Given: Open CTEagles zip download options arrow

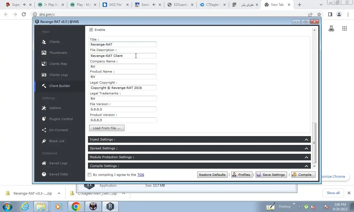Looking at the screenshot, I should pos(124,194).
